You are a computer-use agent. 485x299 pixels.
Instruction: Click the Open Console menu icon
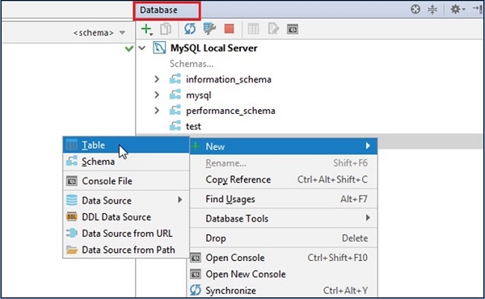(x=195, y=258)
